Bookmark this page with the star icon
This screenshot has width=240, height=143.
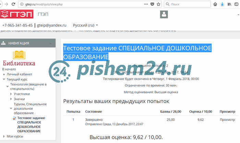158,4
